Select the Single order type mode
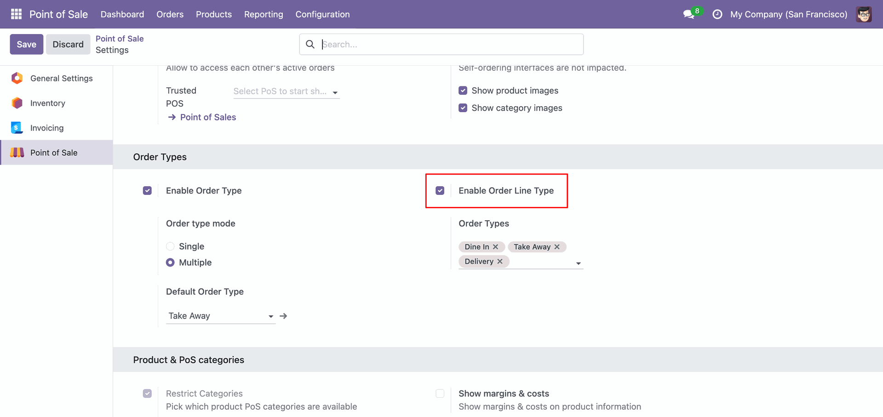 pos(170,246)
